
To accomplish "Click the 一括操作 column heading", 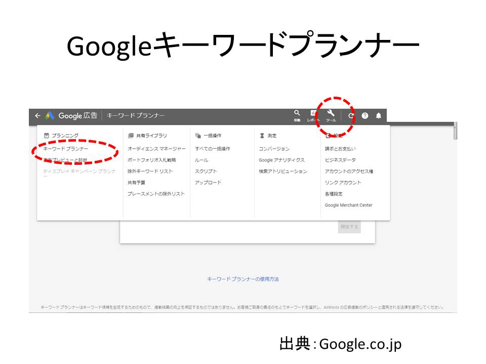I will point(213,135).
